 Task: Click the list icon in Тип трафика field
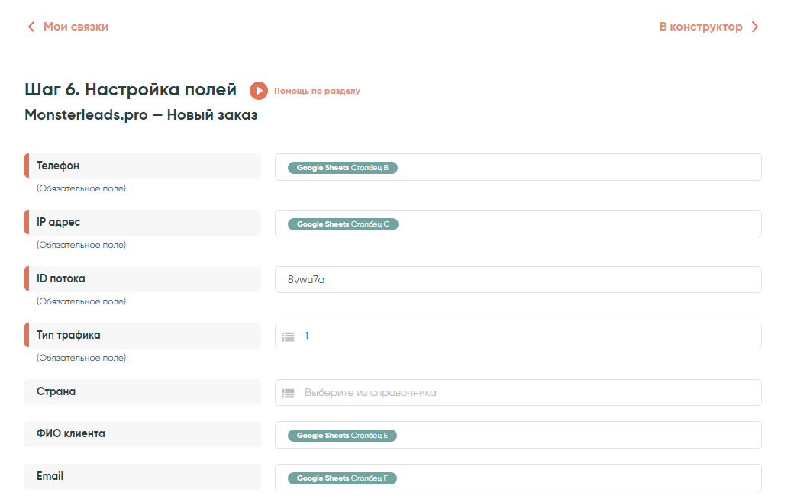coord(288,336)
